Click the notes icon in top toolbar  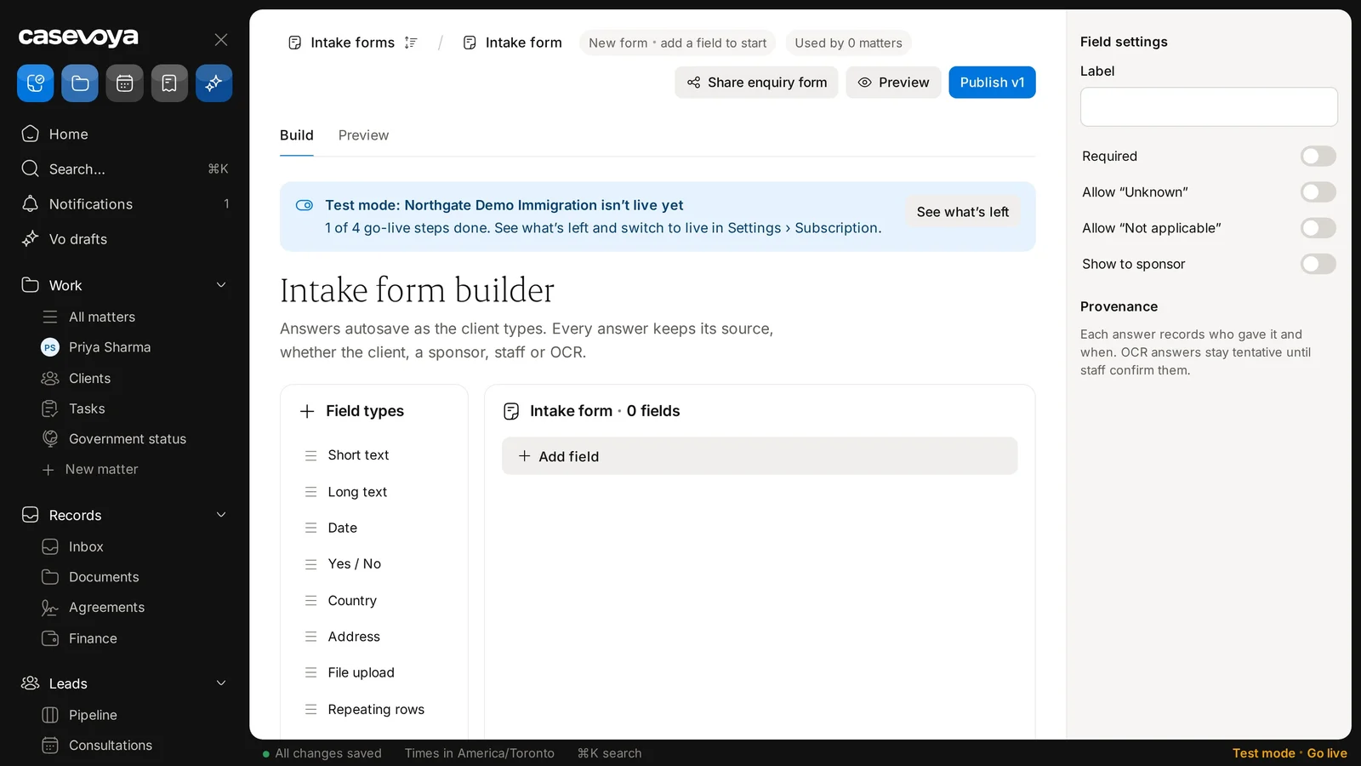169,83
